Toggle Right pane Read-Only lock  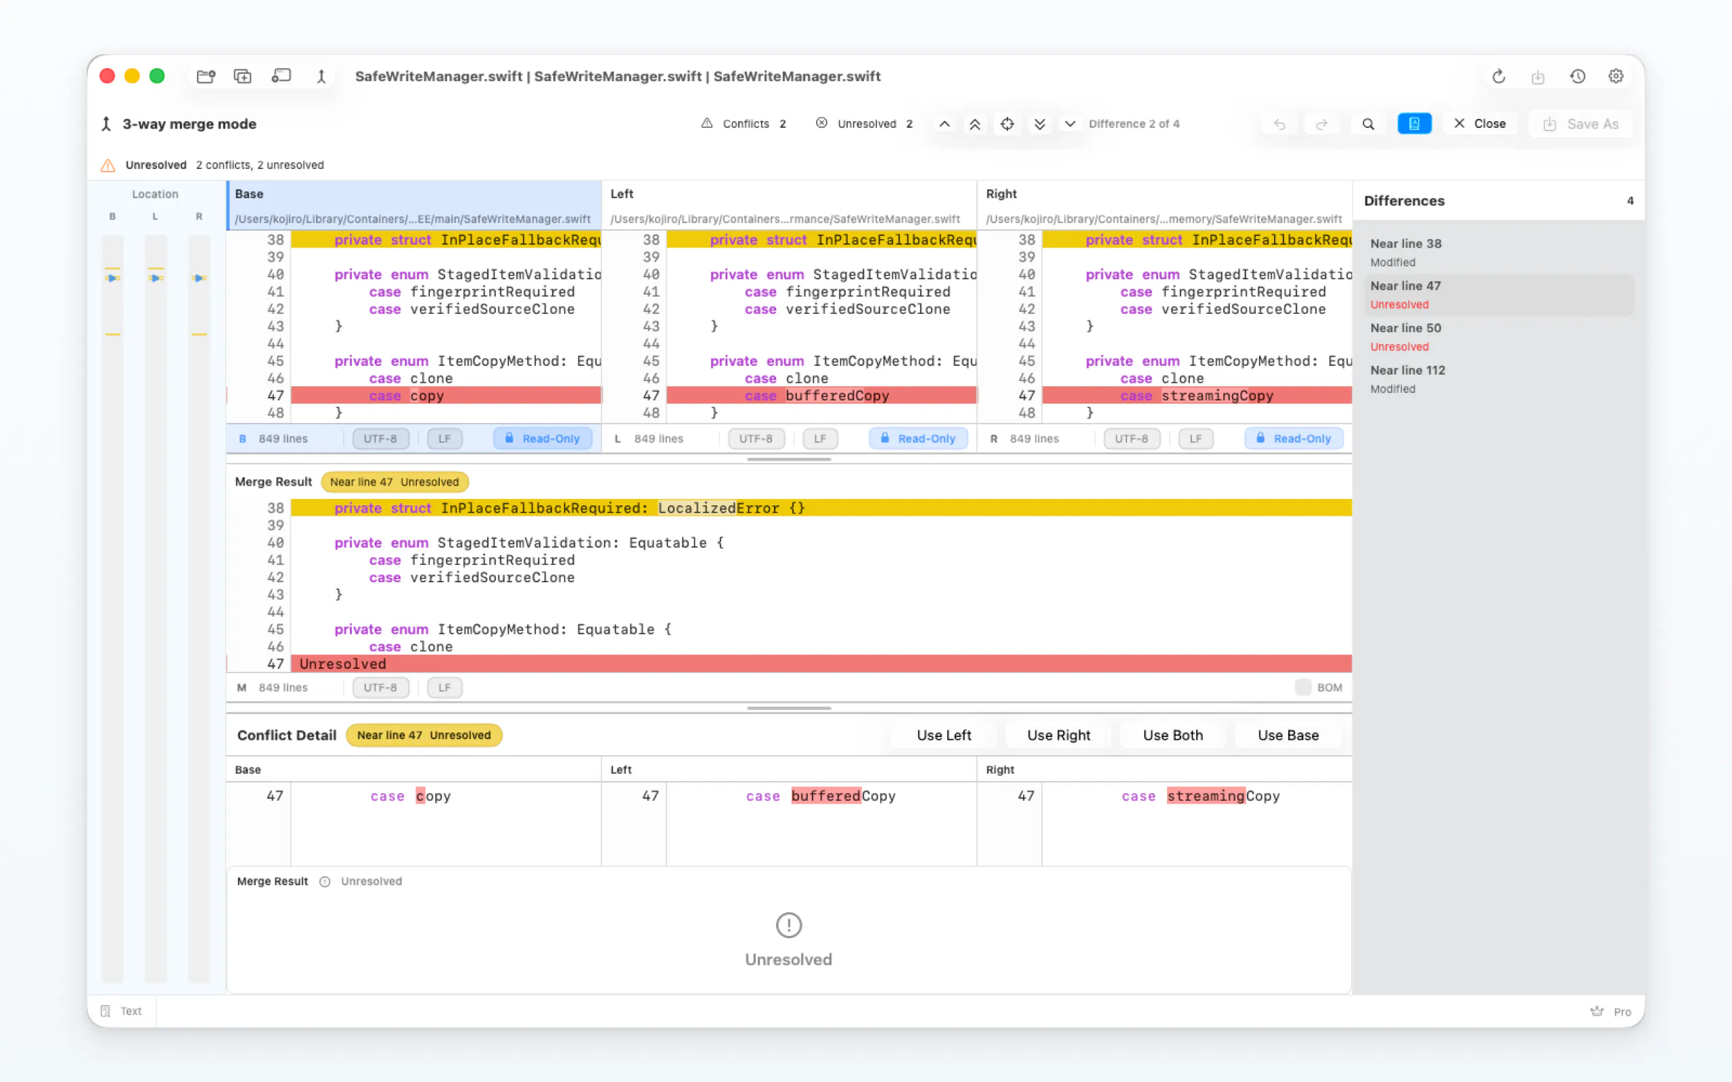click(1294, 439)
